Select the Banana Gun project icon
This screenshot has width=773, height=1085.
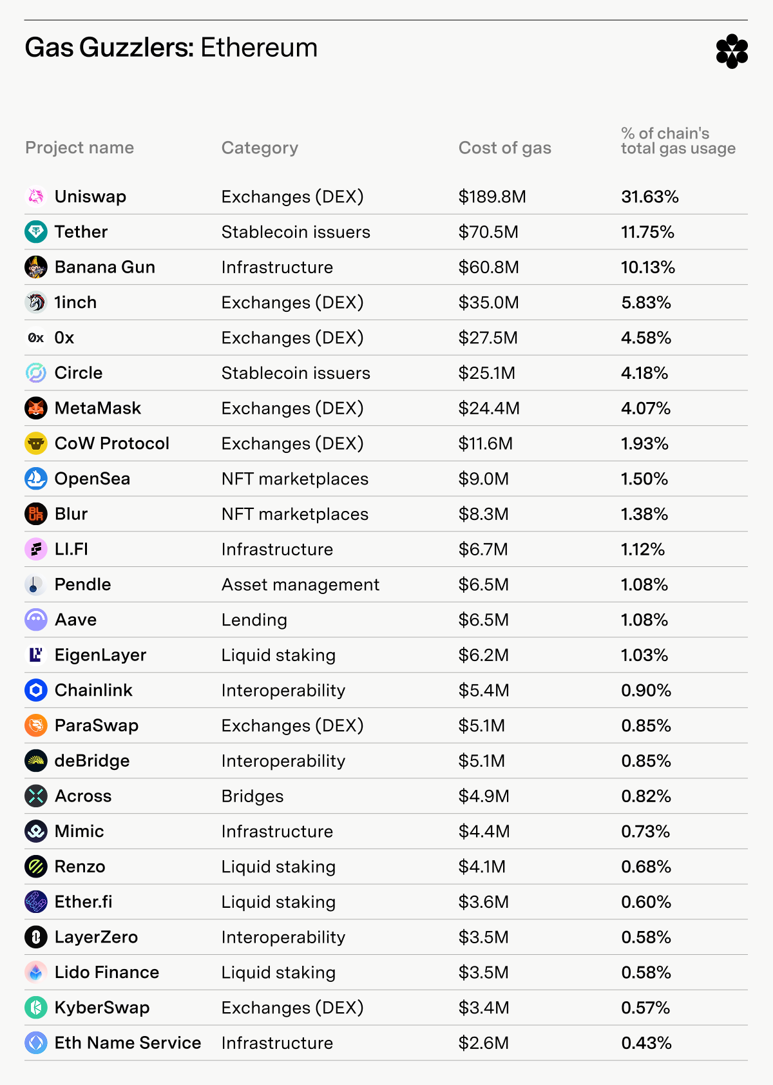(36, 267)
